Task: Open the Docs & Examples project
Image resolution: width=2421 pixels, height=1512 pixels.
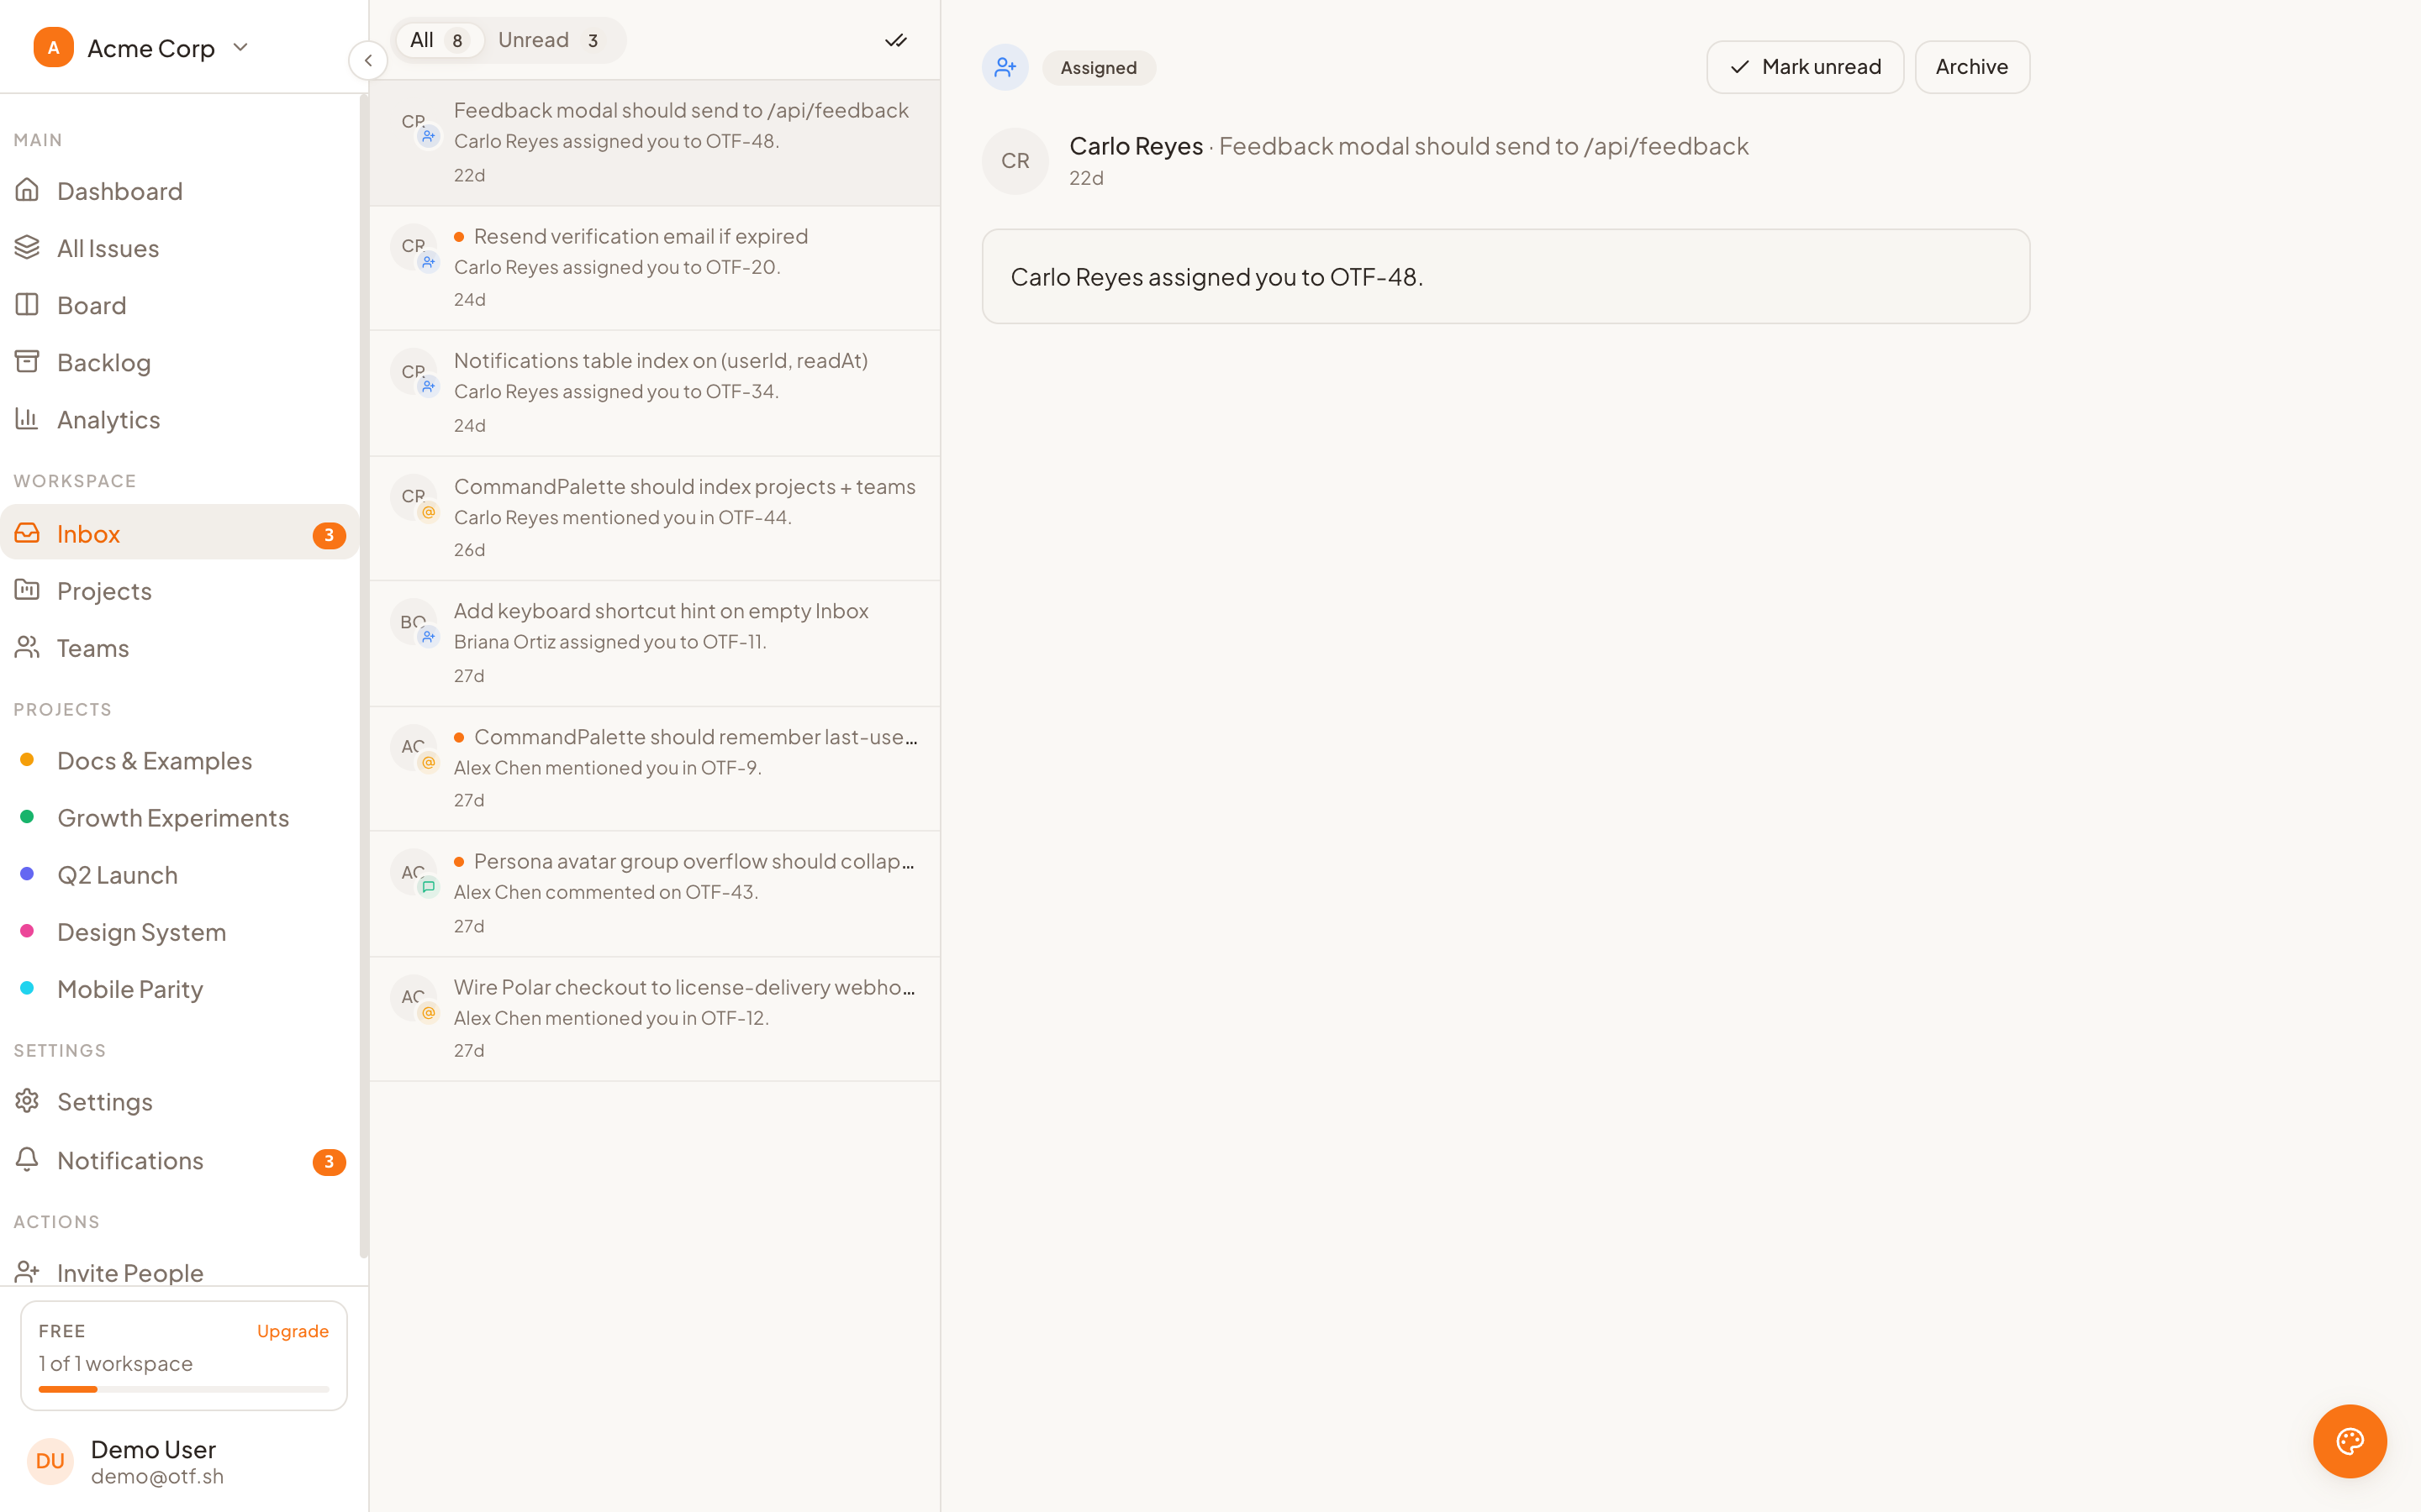Action: 179,760
